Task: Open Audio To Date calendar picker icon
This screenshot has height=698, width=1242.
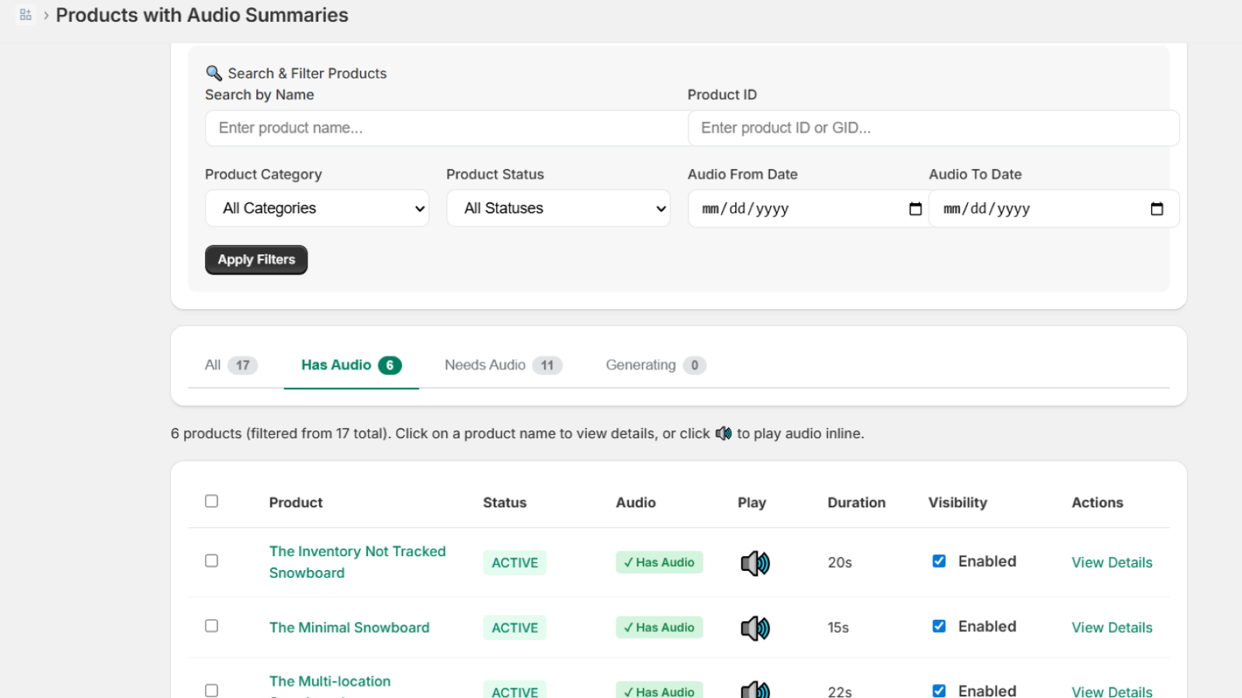Action: tap(1157, 209)
